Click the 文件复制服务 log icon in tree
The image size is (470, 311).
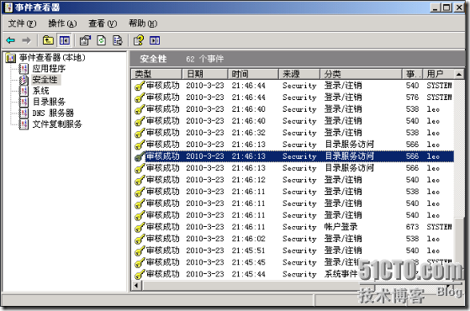24,124
